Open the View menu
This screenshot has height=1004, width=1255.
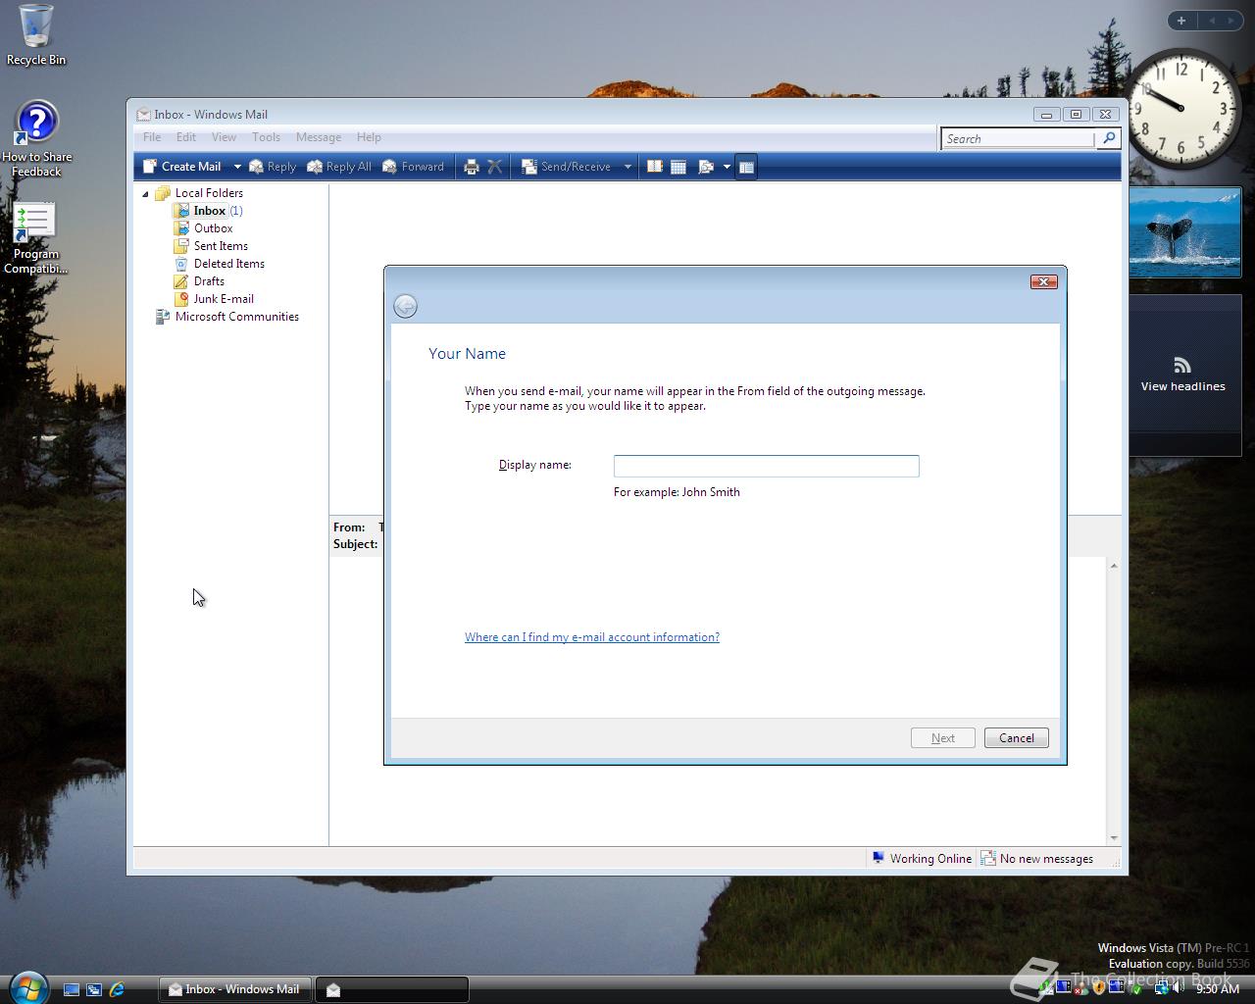(x=224, y=137)
